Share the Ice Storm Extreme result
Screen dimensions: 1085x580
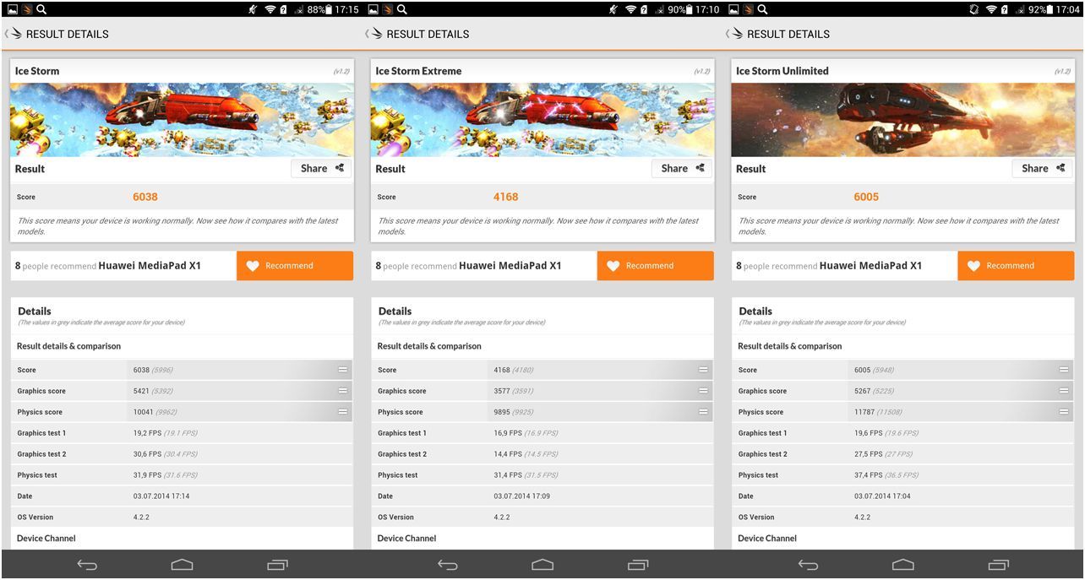click(x=682, y=168)
